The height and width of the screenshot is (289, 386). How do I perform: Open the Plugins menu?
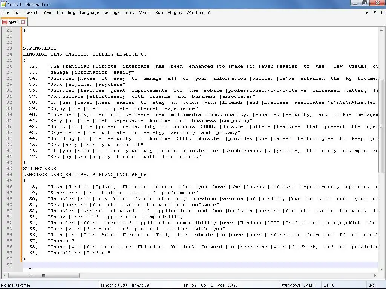coord(175,12)
